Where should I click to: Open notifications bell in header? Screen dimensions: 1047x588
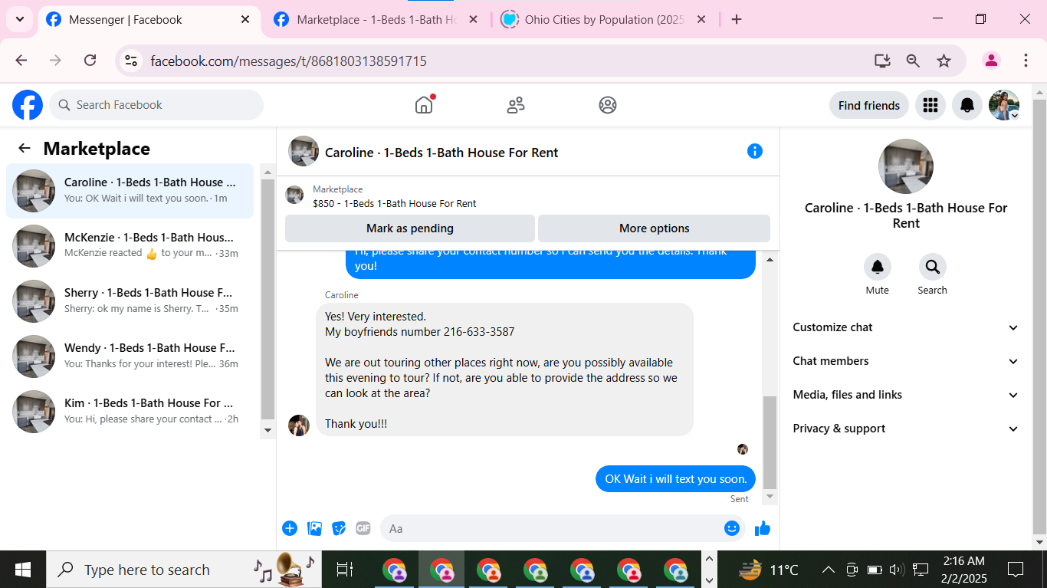[x=967, y=105]
